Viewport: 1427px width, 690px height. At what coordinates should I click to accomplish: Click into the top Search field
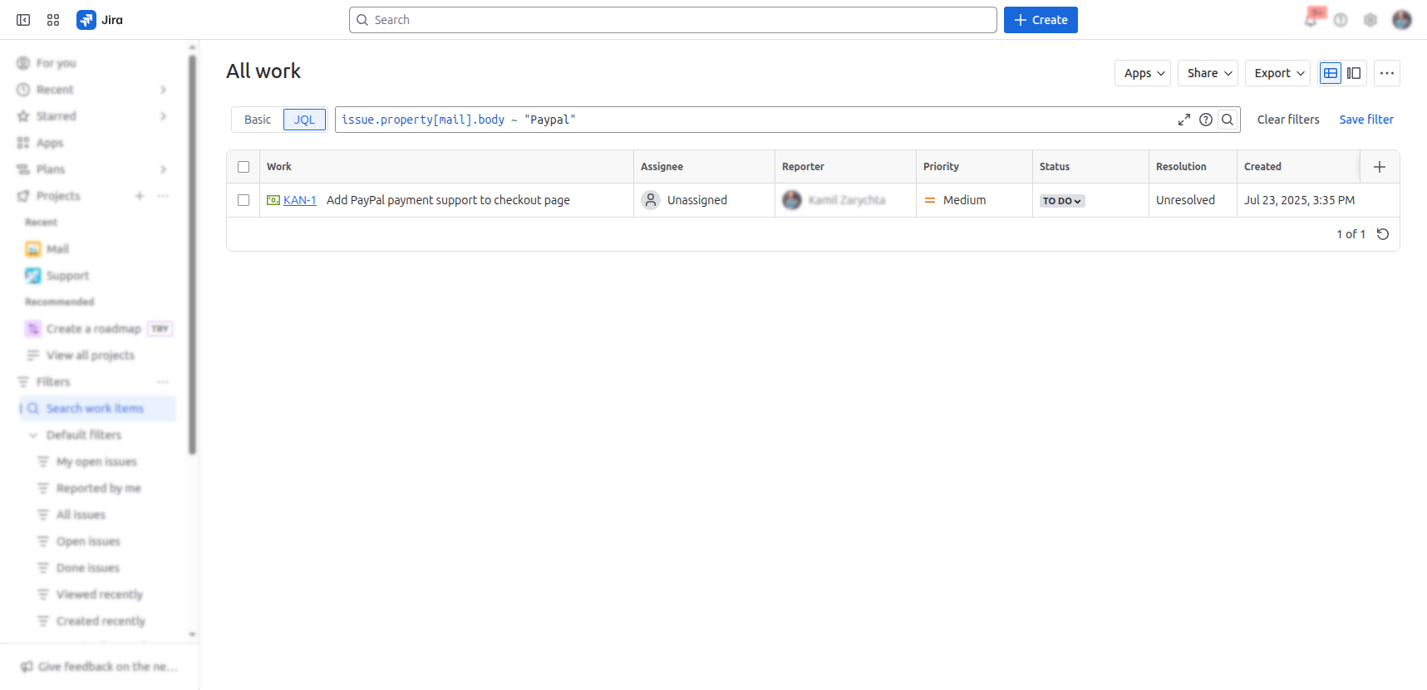pyautogui.click(x=673, y=20)
